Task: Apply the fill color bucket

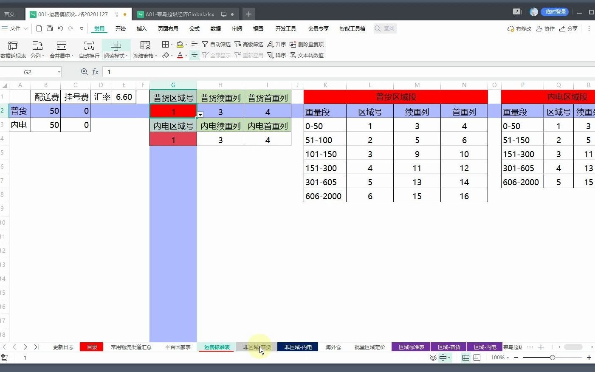Action: (x=180, y=44)
